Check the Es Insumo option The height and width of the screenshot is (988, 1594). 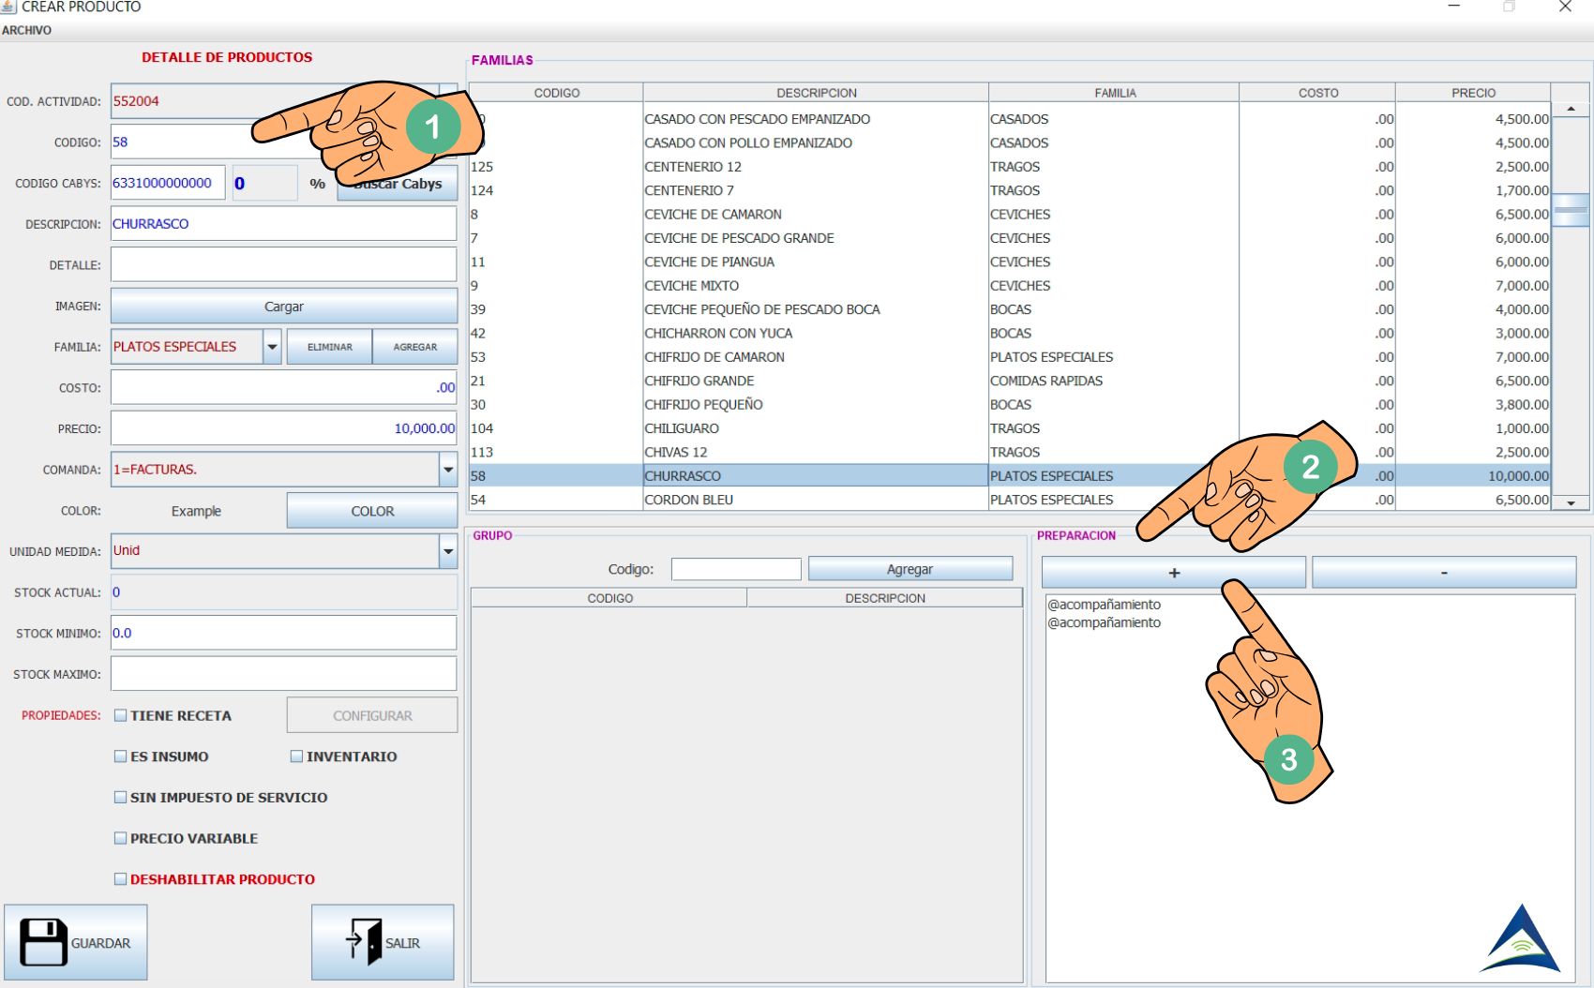click(x=121, y=756)
